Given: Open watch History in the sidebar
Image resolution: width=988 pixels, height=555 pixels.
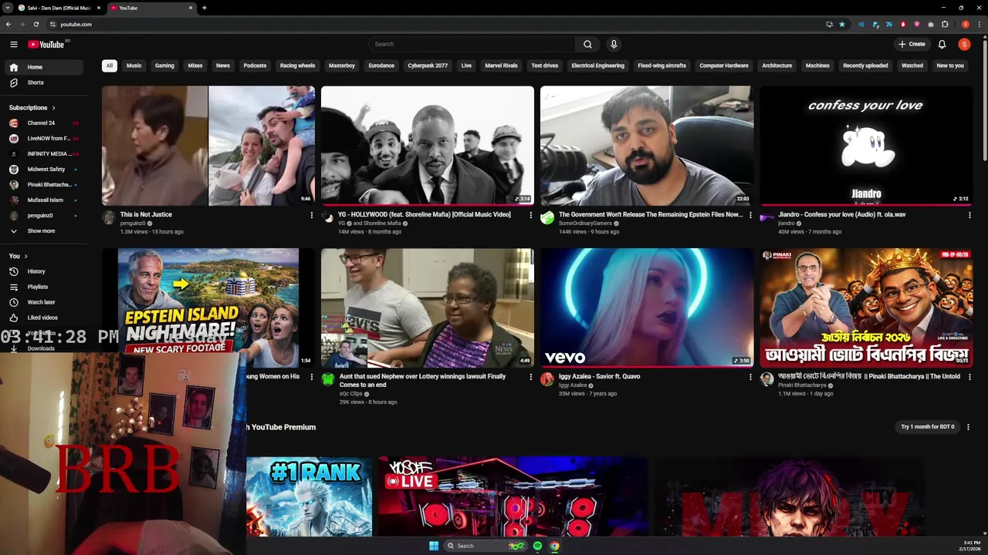Looking at the screenshot, I should click(x=46, y=271).
